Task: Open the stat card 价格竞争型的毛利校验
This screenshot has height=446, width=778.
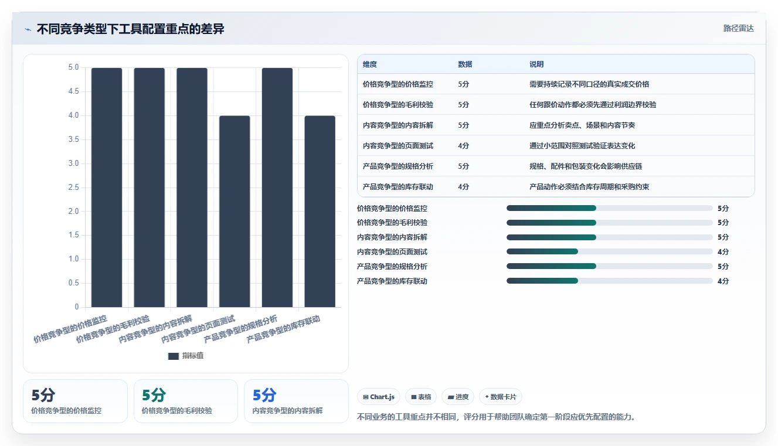Action: (186, 401)
